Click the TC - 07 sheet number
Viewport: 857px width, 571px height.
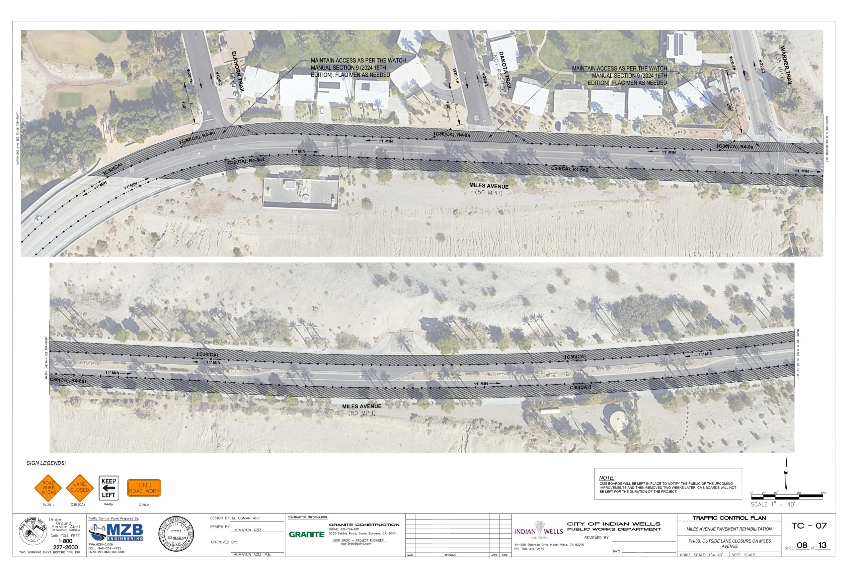(x=809, y=526)
